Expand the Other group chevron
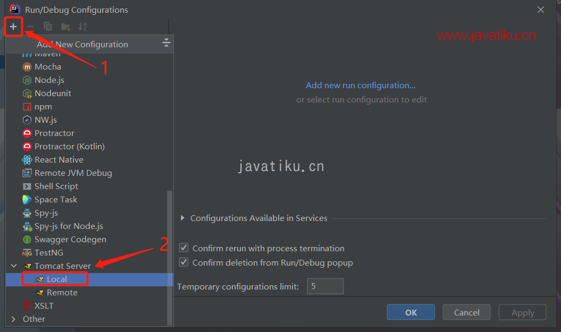 tap(14, 319)
